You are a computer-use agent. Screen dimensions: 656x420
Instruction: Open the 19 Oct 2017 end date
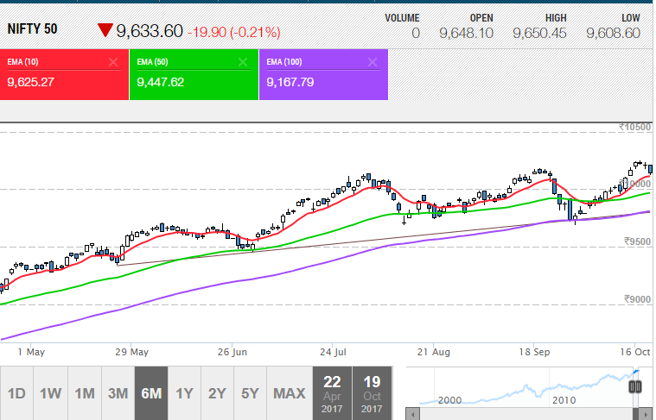click(x=372, y=393)
